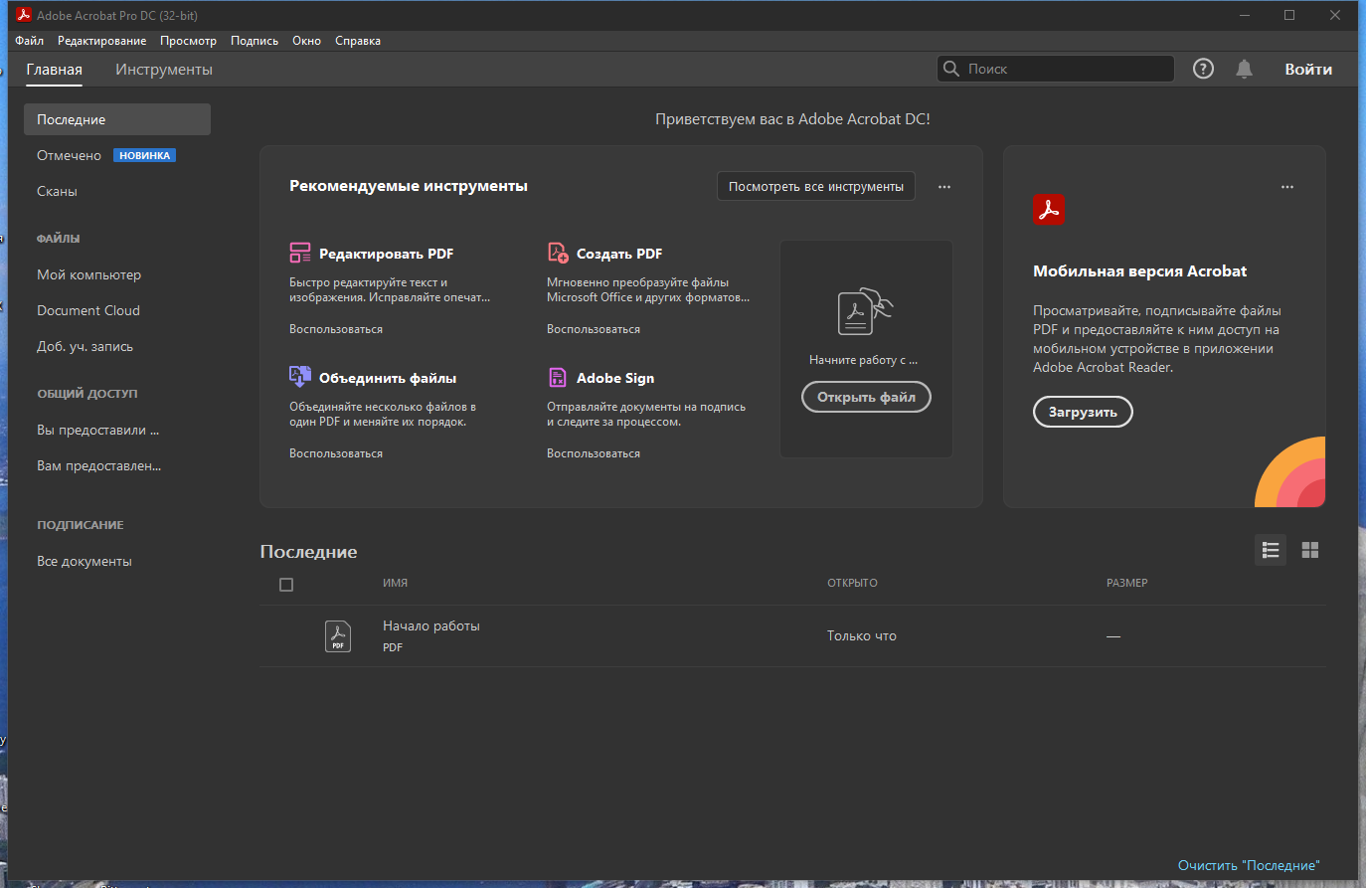Viewport: 1366px width, 888px height.
Task: Select Вы предоставили in the sidebar
Action: pyautogui.click(x=97, y=430)
